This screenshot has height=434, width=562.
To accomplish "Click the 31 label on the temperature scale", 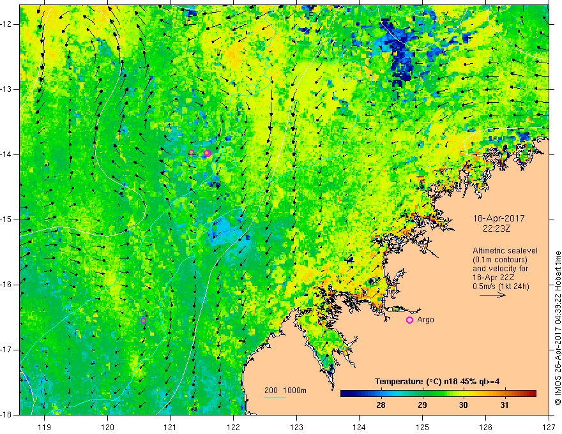I will tap(505, 405).
